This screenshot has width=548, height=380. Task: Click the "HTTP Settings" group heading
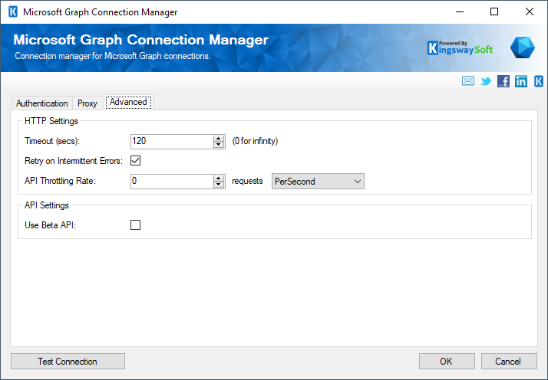point(51,121)
